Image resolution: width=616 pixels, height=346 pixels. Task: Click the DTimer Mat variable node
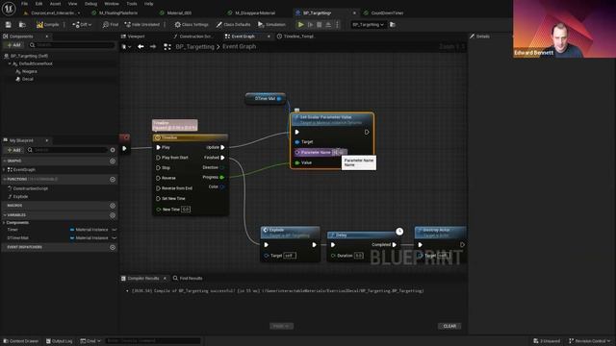point(266,98)
